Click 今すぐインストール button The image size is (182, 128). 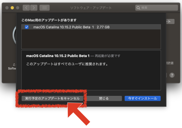pyautogui.click(x=143, y=99)
